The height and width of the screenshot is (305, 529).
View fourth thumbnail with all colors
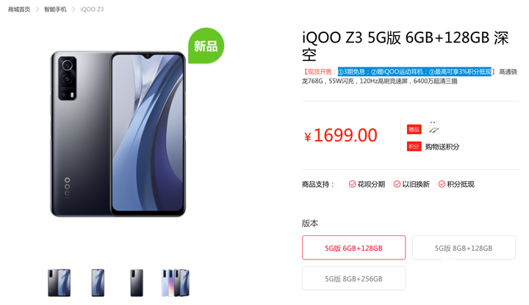coord(176,283)
